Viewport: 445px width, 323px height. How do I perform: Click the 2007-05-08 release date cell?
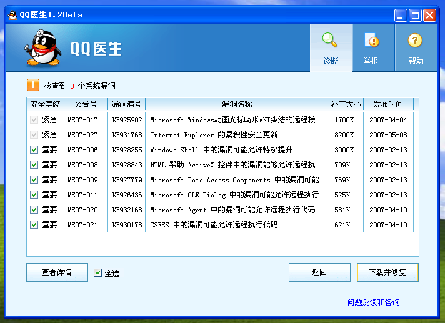coord(388,135)
